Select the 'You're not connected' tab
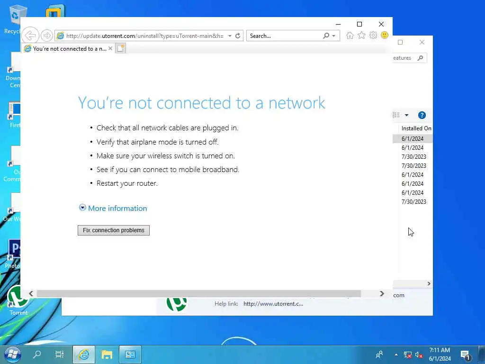Screen dimensions: 485x364 68,49
